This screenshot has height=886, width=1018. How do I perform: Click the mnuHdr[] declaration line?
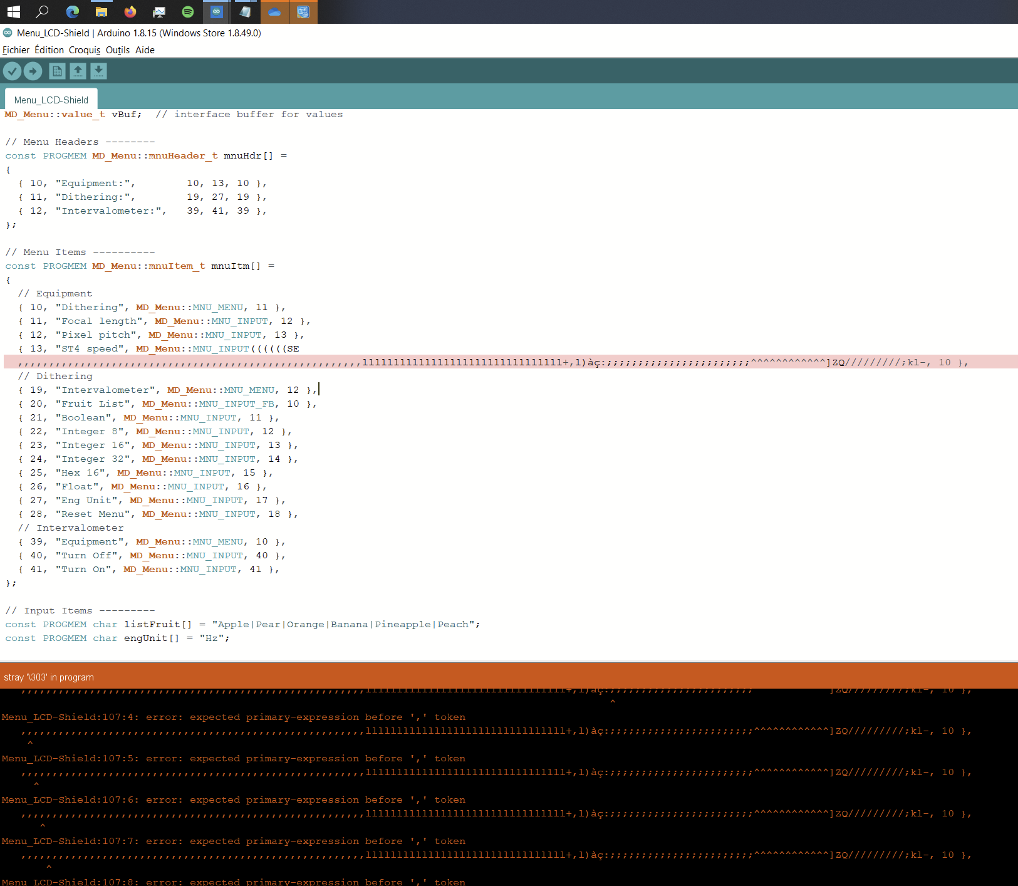click(146, 156)
